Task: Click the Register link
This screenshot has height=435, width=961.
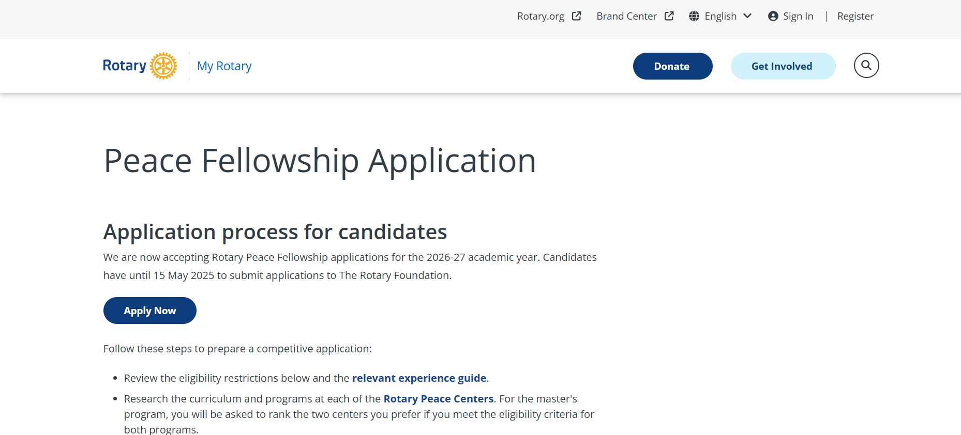Action: coord(855,16)
